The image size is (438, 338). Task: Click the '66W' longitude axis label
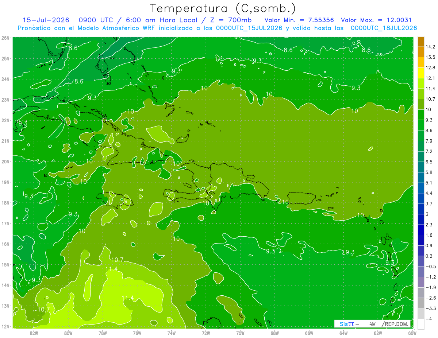pos(309,333)
